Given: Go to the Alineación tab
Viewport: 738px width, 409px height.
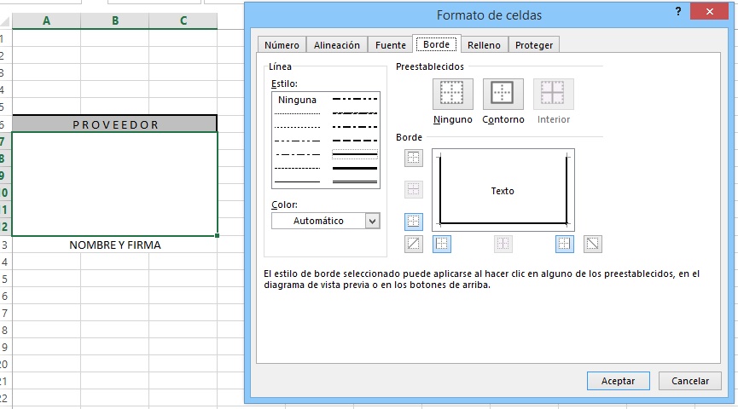Looking at the screenshot, I should [337, 45].
